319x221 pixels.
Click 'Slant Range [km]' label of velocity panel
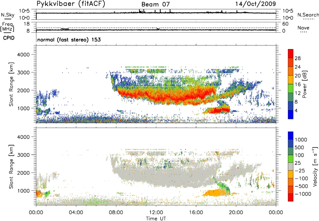(11, 167)
